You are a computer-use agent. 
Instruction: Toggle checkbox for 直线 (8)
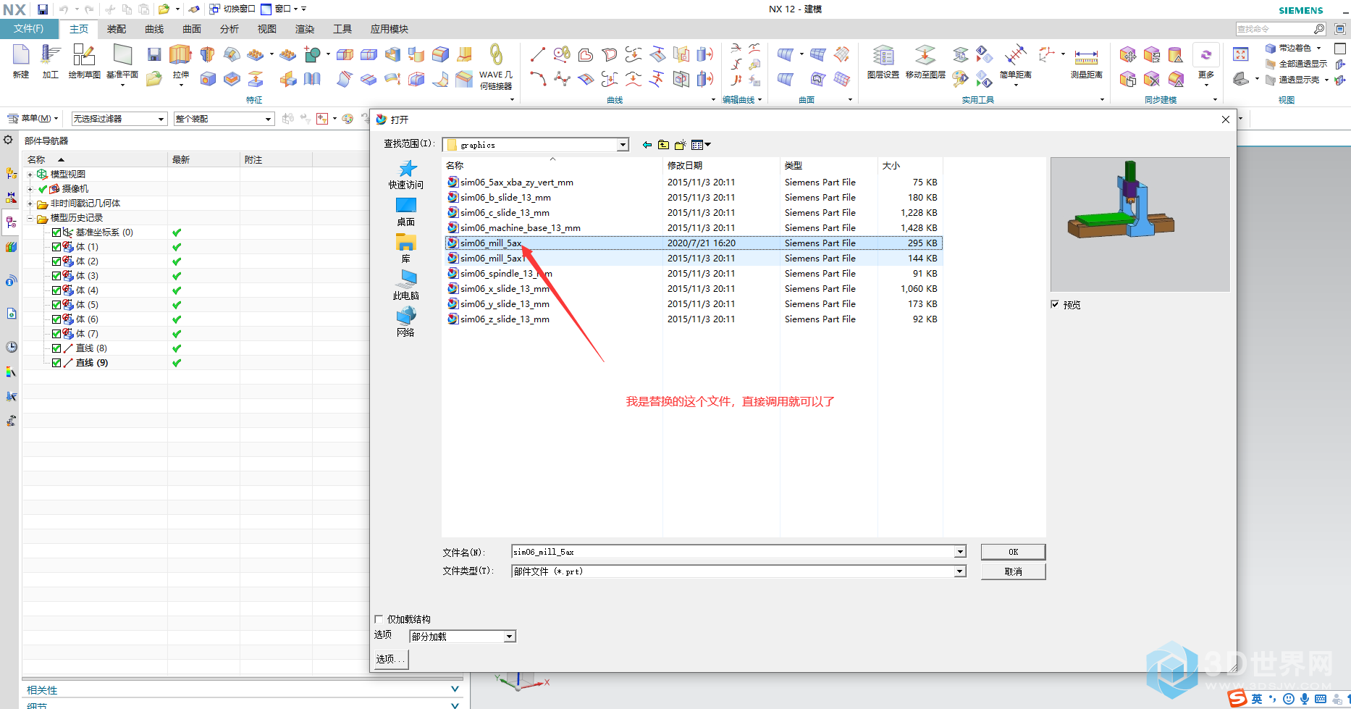tap(56, 348)
